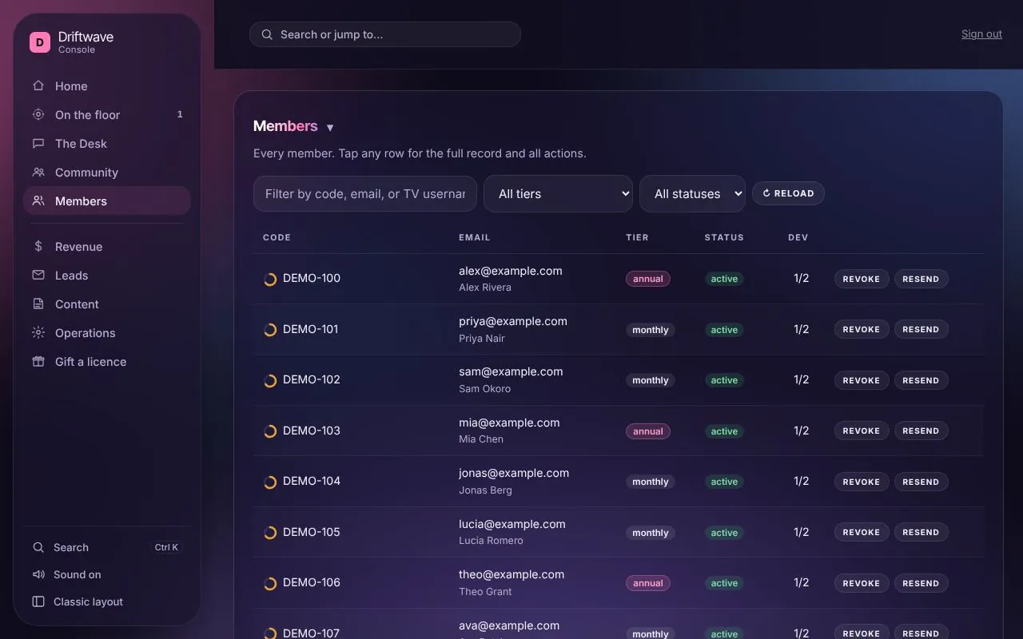Switch to Classic layout

(x=107, y=601)
